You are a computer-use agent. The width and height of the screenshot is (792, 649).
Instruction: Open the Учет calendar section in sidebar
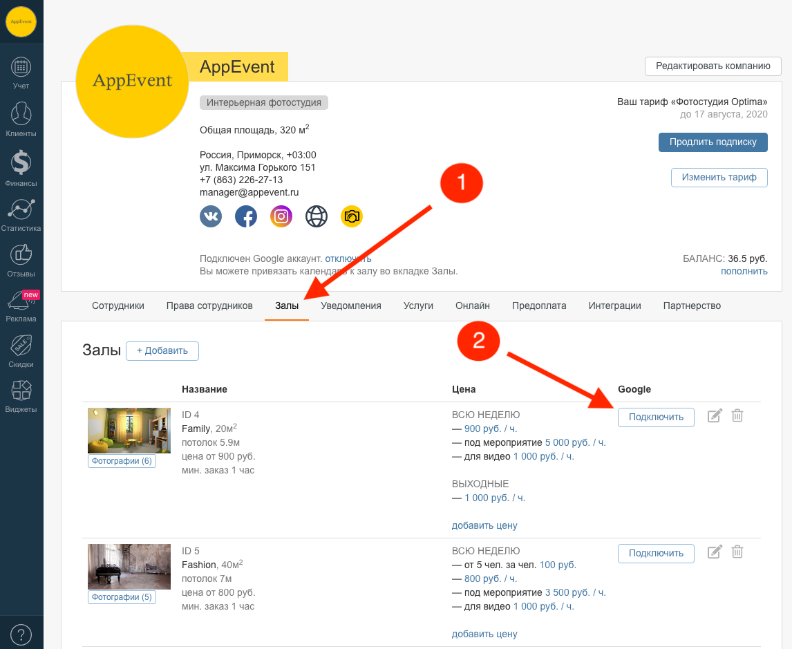[x=21, y=73]
